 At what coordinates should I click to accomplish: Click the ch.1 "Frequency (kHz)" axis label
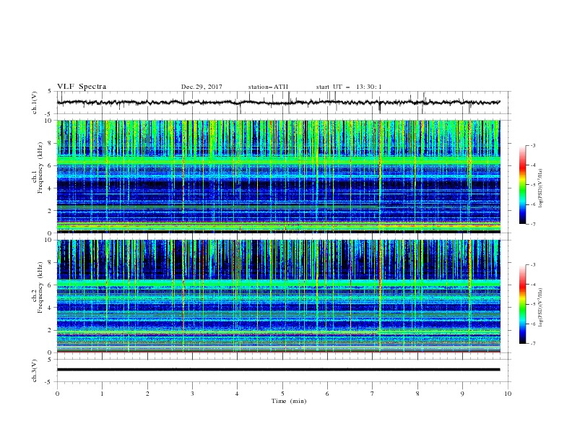coord(40,168)
